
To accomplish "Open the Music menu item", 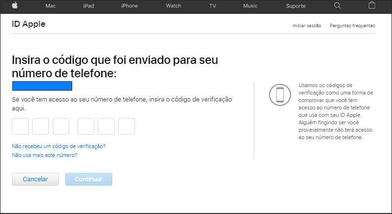I will 250,6.
